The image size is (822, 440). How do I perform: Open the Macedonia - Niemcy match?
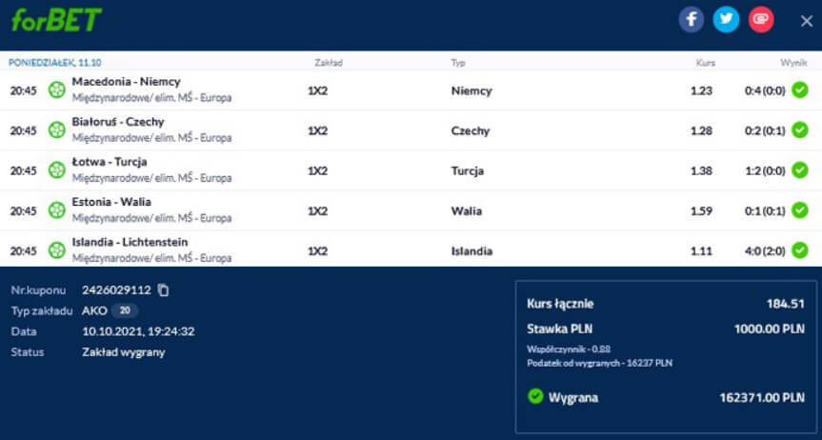point(126,82)
